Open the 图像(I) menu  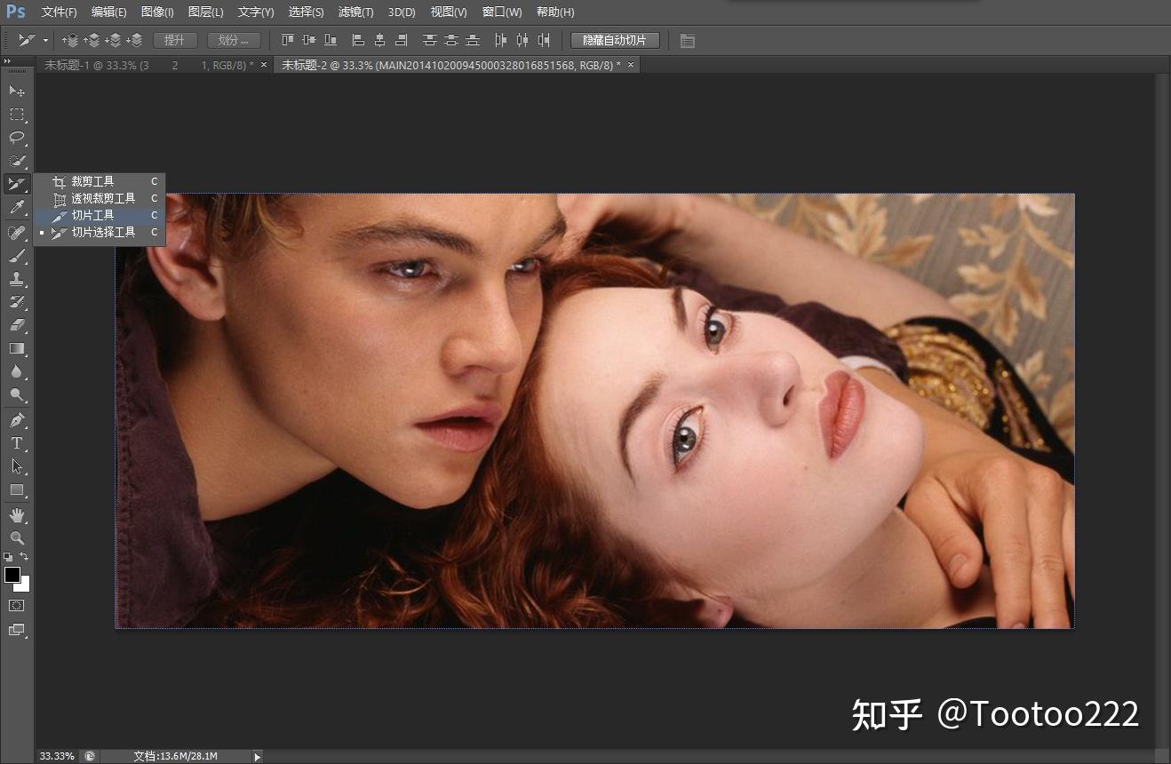(x=158, y=12)
